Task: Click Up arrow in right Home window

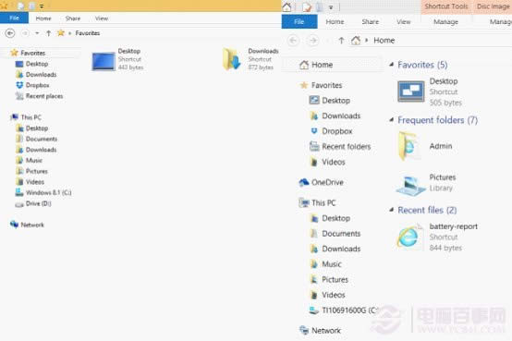Action: 341,41
